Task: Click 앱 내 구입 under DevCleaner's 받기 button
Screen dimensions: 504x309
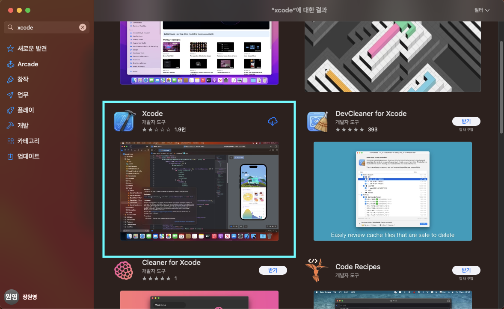Action: point(466,130)
